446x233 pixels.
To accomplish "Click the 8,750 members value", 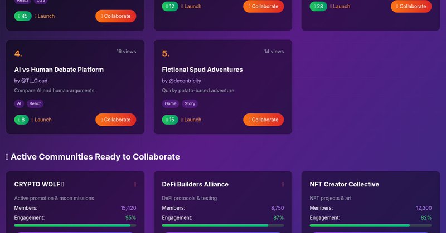I will (x=277, y=208).
